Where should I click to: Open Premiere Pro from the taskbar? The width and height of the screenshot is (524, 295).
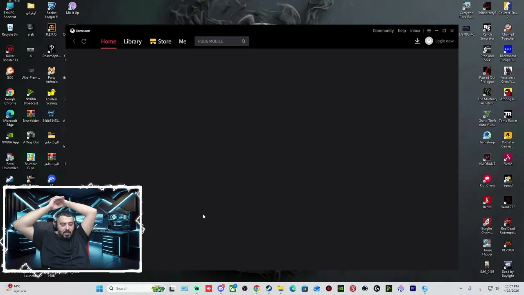[x=413, y=288]
